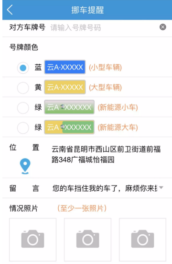172x264 pixels.
Task: Tap the 挪车提醒 header title
Action: (x=87, y=10)
